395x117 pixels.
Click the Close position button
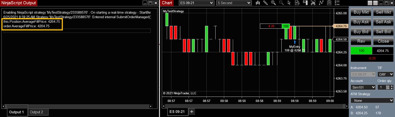[383, 41]
